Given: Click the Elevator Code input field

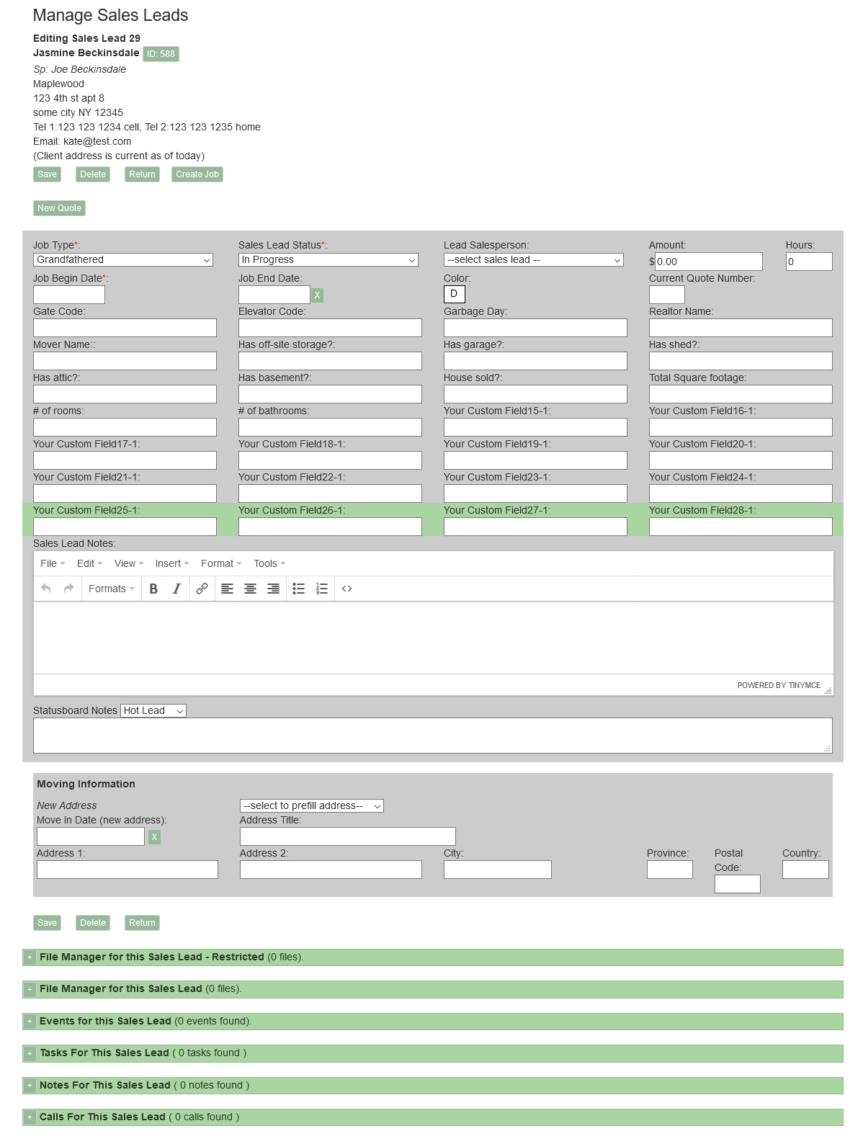Looking at the screenshot, I should (330, 328).
